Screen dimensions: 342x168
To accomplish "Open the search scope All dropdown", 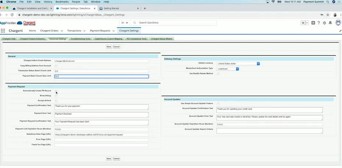I will click(124, 23).
